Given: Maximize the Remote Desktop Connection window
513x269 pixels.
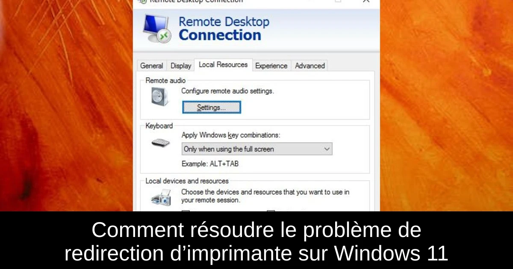Looking at the screenshot, I should (338, 1).
